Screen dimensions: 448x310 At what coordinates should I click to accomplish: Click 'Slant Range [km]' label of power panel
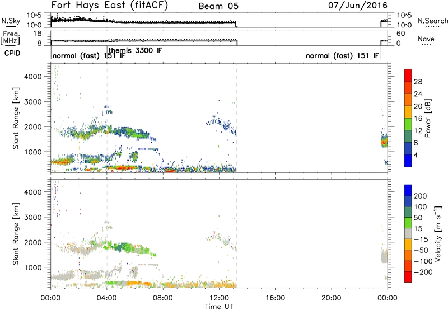coord(16,118)
